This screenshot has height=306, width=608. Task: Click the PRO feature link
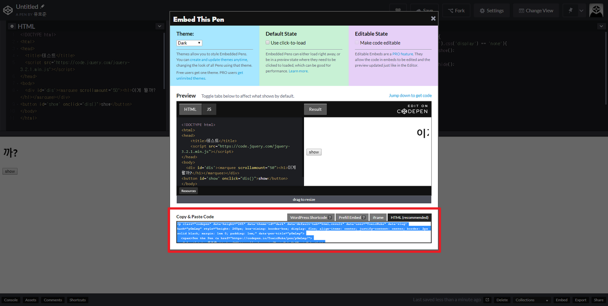click(x=403, y=54)
